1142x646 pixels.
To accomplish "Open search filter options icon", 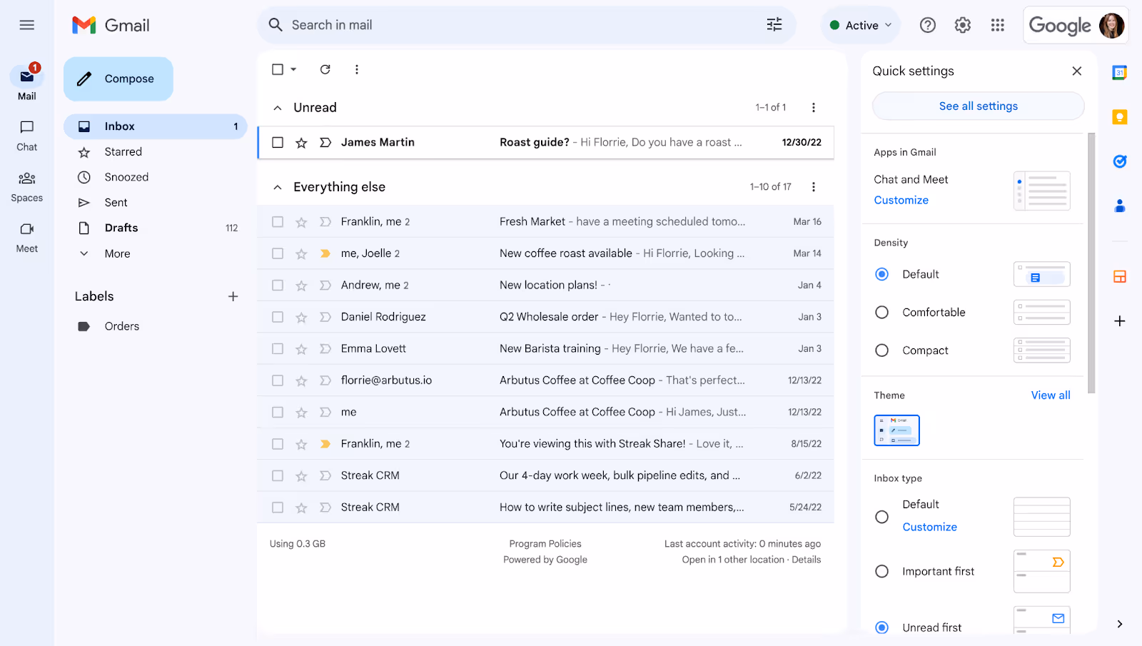I will coord(774,25).
